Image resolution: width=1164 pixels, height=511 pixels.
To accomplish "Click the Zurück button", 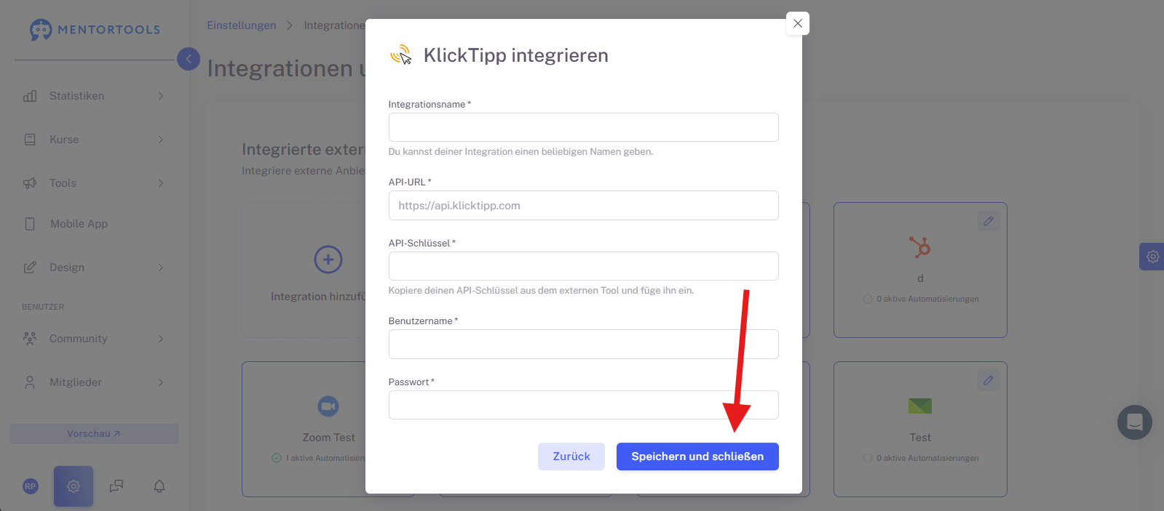I will pyautogui.click(x=571, y=456).
